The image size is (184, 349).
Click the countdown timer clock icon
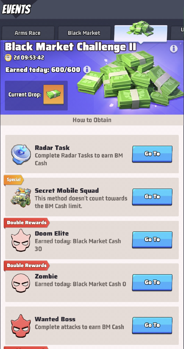[x=8, y=57]
